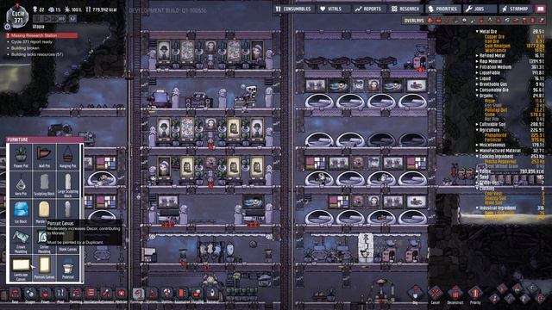The image size is (552, 310).
Task: Click the Missing Research Station alert
Action: 41,35
